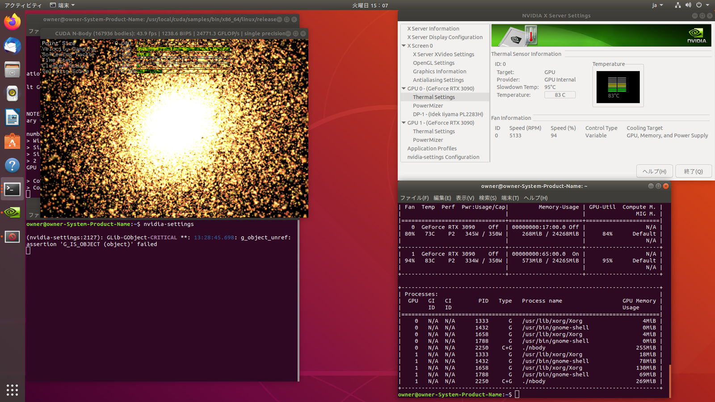Select PowerMizer under GPU 0
The width and height of the screenshot is (715, 402).
tap(428, 106)
